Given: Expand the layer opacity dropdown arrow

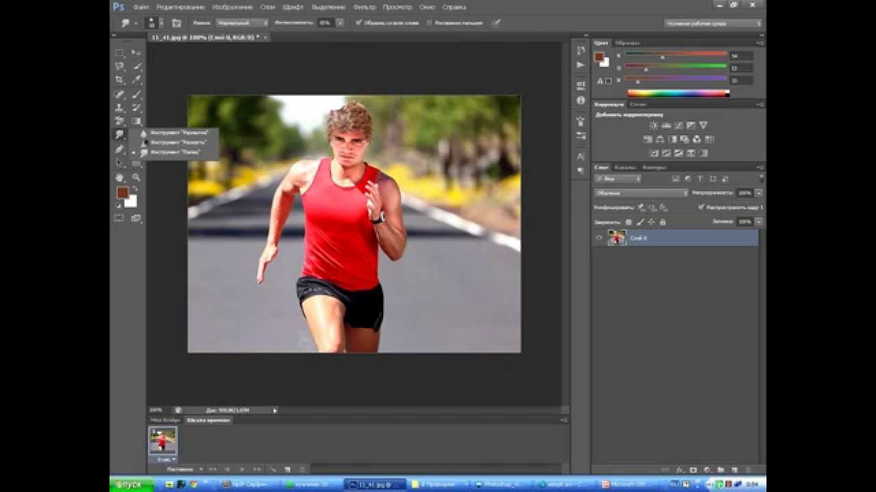Looking at the screenshot, I should click(759, 193).
